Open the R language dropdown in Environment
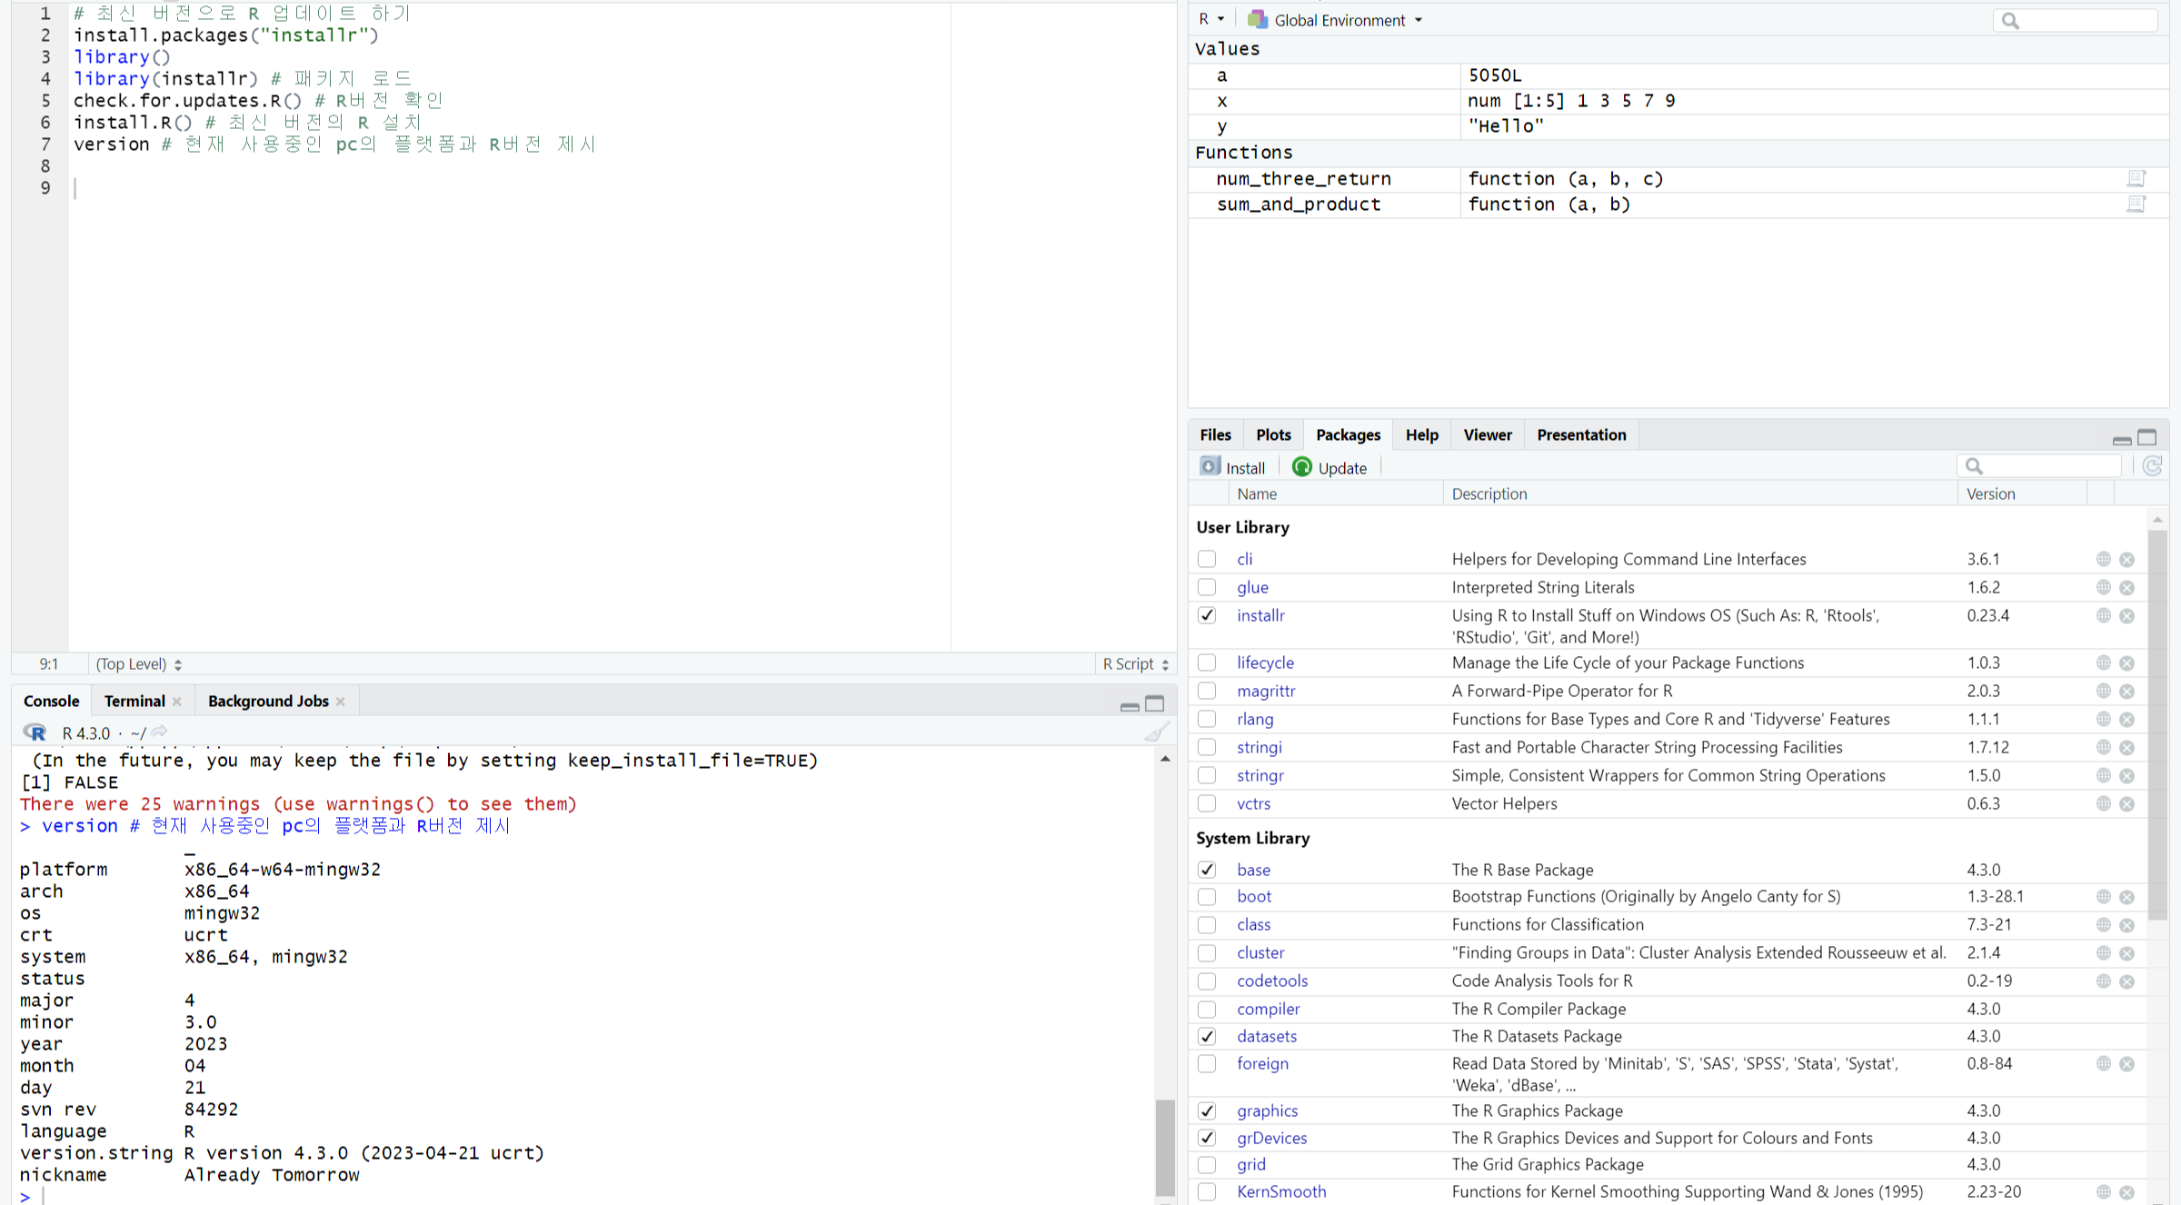This screenshot has height=1205, width=2181. coord(1211,19)
